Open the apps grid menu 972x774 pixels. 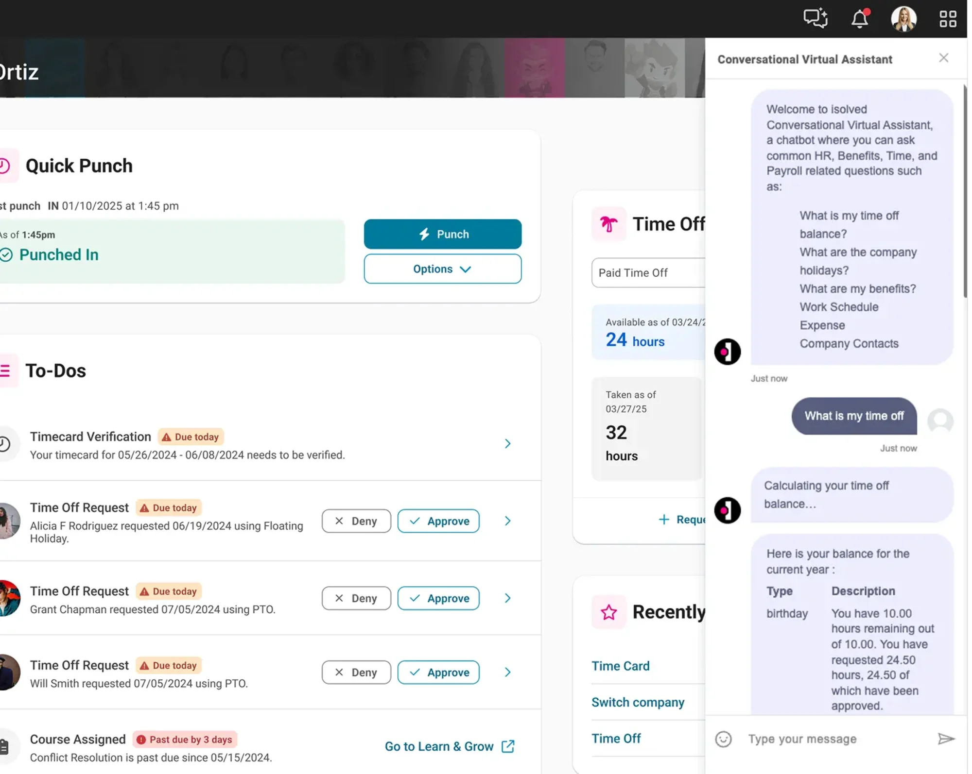click(947, 18)
